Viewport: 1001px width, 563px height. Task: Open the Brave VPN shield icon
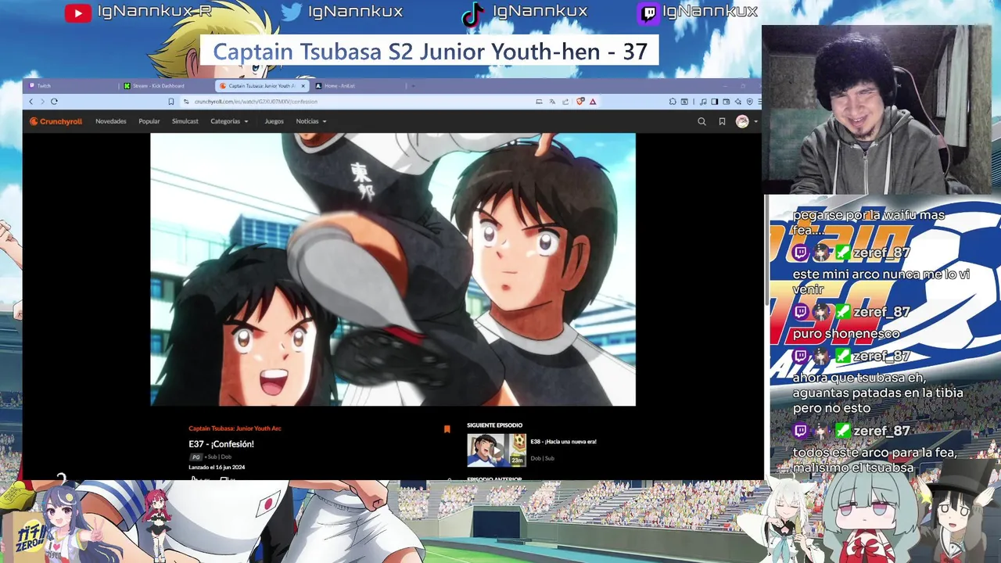750,102
